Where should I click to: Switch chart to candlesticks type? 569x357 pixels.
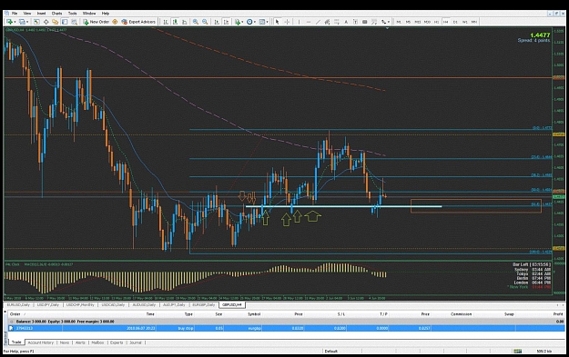[175, 22]
